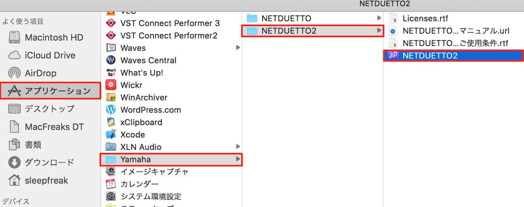Image resolution: width=524 pixels, height=207 pixels.
Task: Click the Xcode app icon
Action: point(111,134)
